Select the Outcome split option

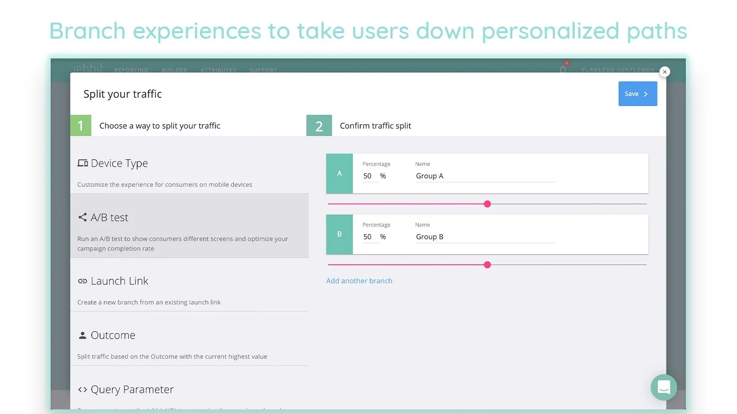pos(189,339)
